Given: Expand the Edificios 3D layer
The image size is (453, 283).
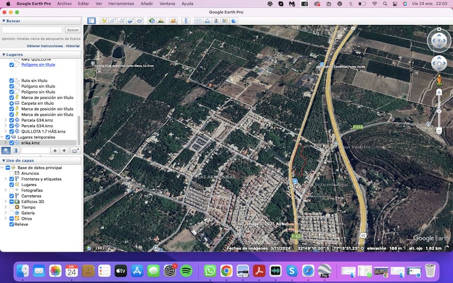Looking at the screenshot, I should click(x=6, y=201).
